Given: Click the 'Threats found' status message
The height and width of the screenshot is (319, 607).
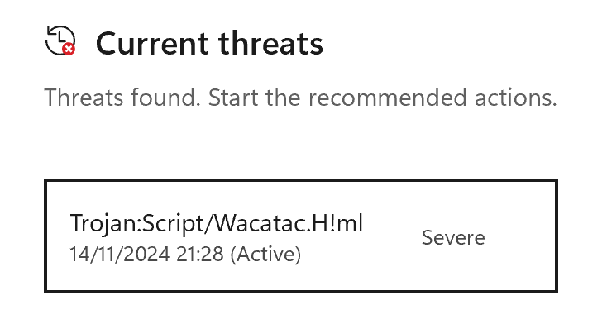Looking at the screenshot, I should pos(300,97).
